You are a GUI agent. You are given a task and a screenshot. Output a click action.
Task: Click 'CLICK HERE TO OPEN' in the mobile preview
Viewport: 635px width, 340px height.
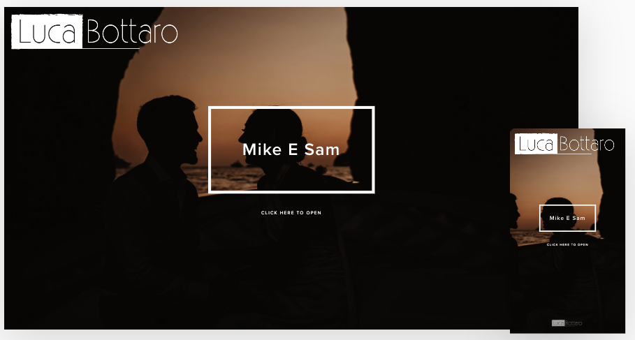pos(567,244)
